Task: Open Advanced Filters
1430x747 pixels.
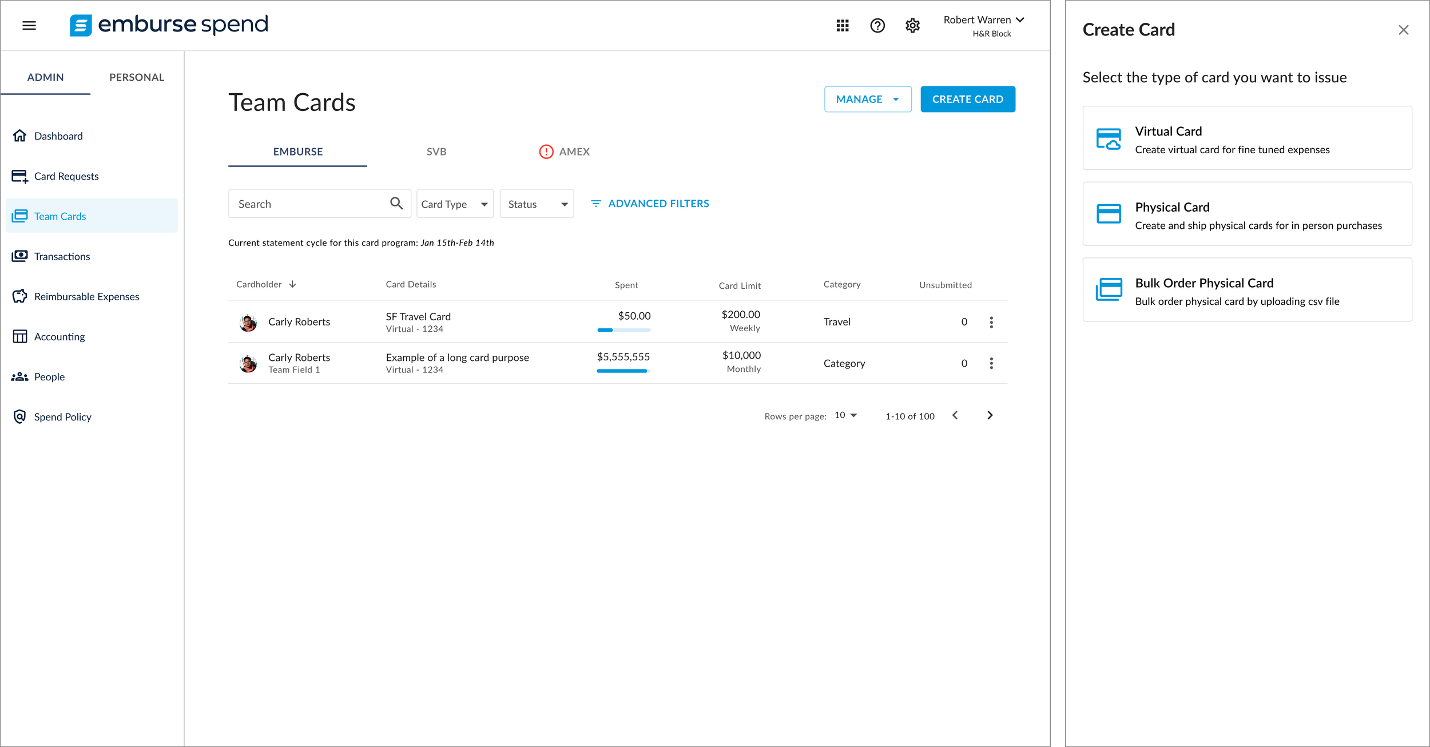Action: click(650, 204)
